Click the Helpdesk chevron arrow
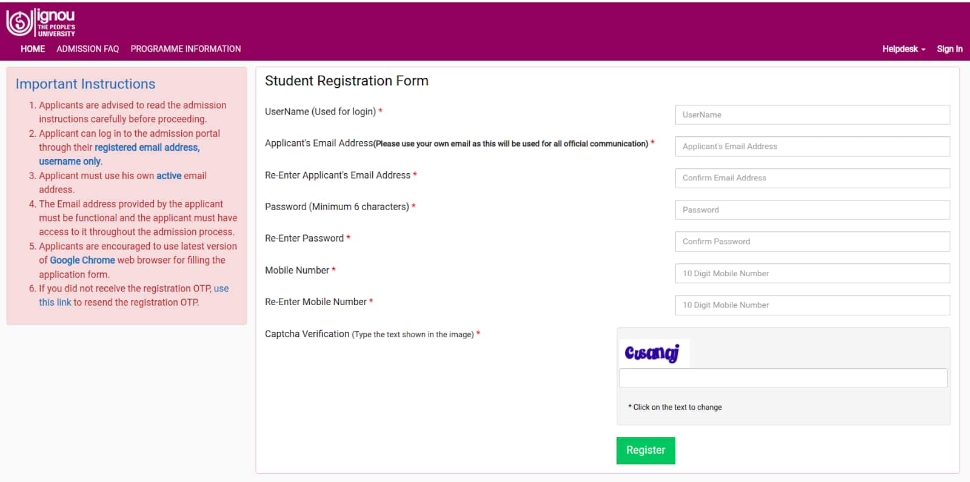 (x=923, y=49)
